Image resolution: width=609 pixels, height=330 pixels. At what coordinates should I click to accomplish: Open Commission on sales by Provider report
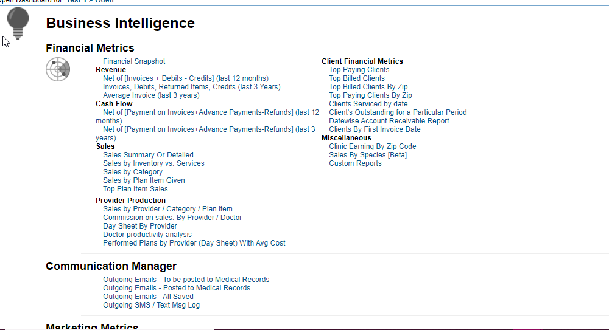click(x=172, y=218)
